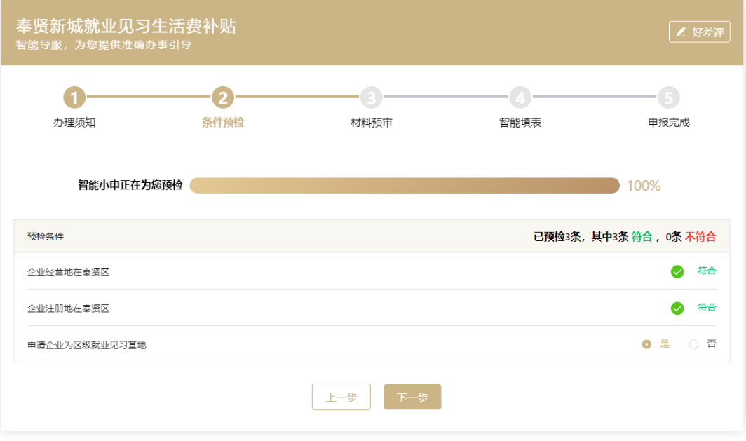Click row text 申请企业为区级就业见习基地

point(87,345)
